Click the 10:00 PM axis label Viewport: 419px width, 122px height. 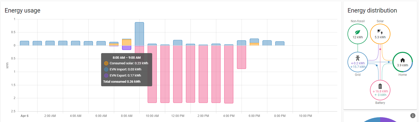click(305, 116)
